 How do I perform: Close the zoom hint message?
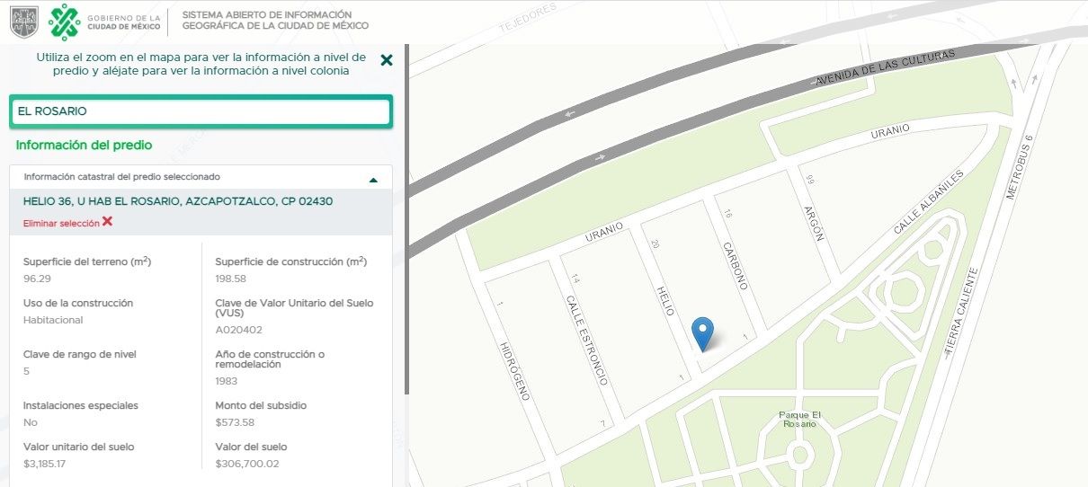tap(387, 60)
